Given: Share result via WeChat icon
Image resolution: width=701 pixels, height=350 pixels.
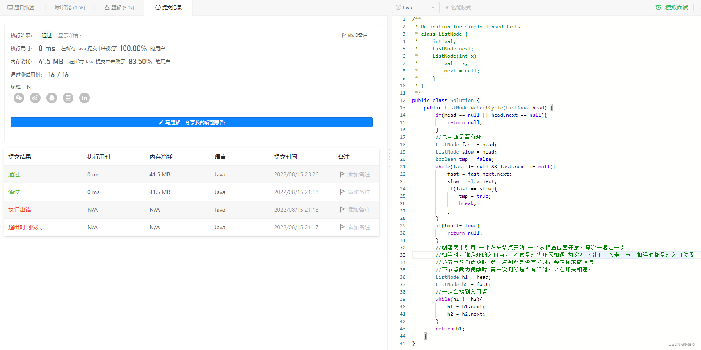Looking at the screenshot, I should (19, 98).
